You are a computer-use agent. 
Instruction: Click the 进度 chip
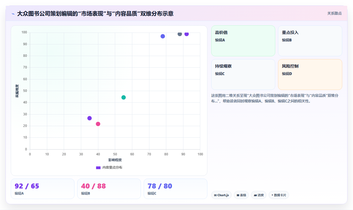(x=259, y=195)
